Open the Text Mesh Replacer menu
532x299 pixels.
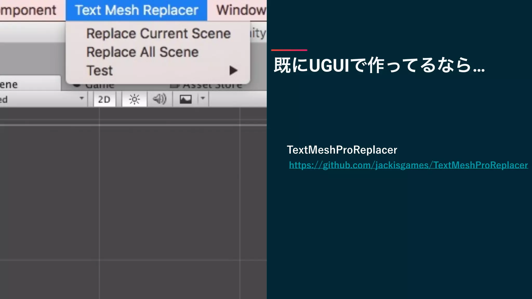136,10
